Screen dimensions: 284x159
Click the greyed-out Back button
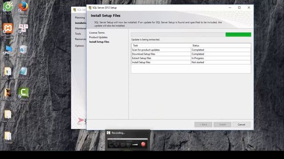(203, 125)
